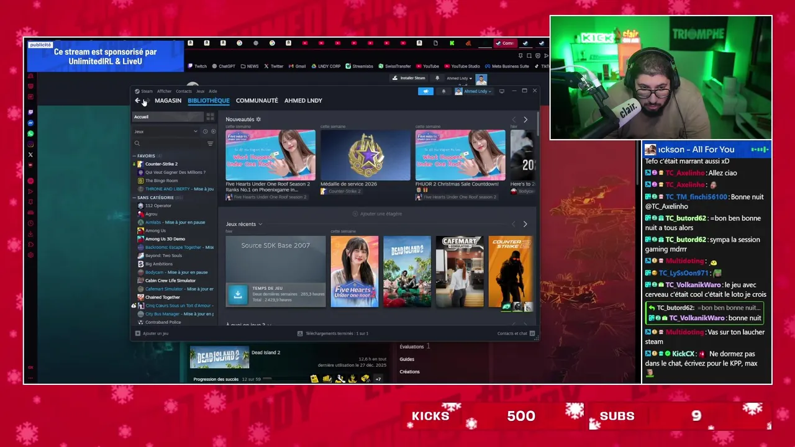This screenshot has width=795, height=447.
Task: Open Nouveautés settings gear
Action: tap(259, 119)
